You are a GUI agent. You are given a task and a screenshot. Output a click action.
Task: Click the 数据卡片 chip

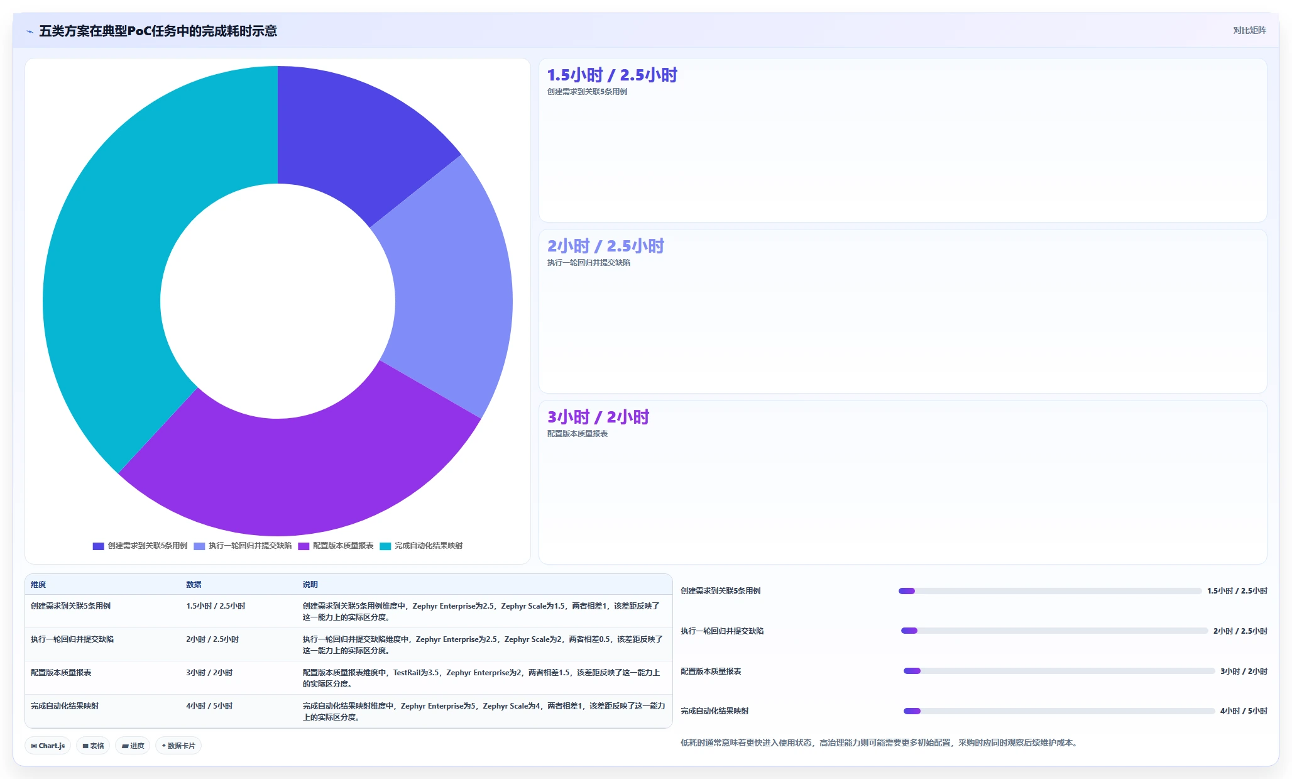(178, 746)
